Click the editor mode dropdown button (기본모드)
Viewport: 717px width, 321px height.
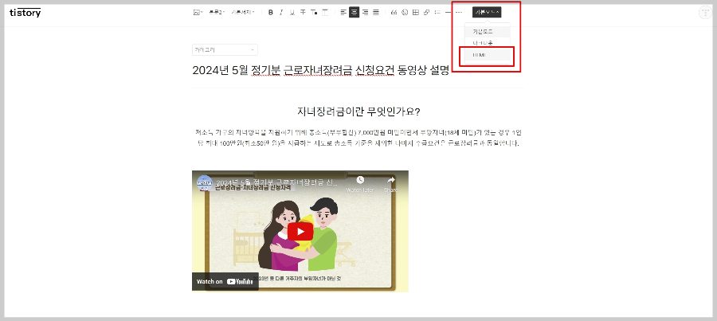[487, 13]
